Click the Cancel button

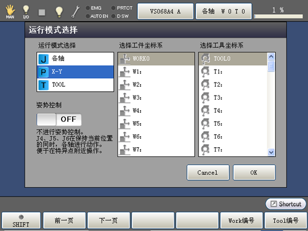pos(208,172)
